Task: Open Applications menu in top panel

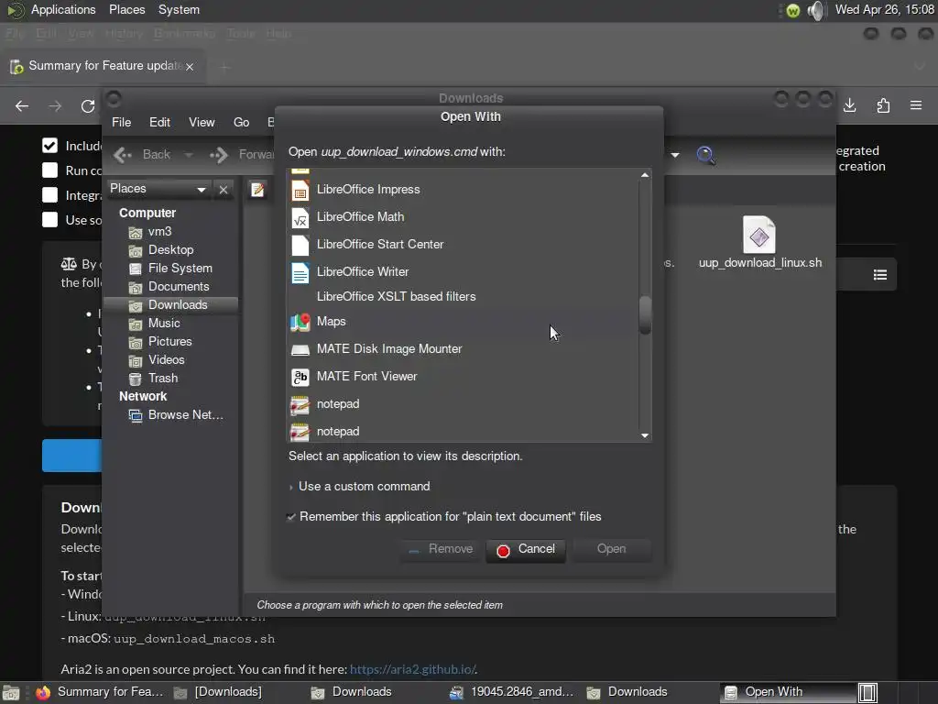Action: 63,9
